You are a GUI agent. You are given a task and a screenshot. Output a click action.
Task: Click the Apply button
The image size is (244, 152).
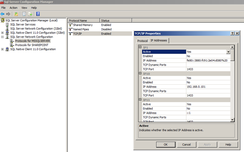[x=207, y=144]
